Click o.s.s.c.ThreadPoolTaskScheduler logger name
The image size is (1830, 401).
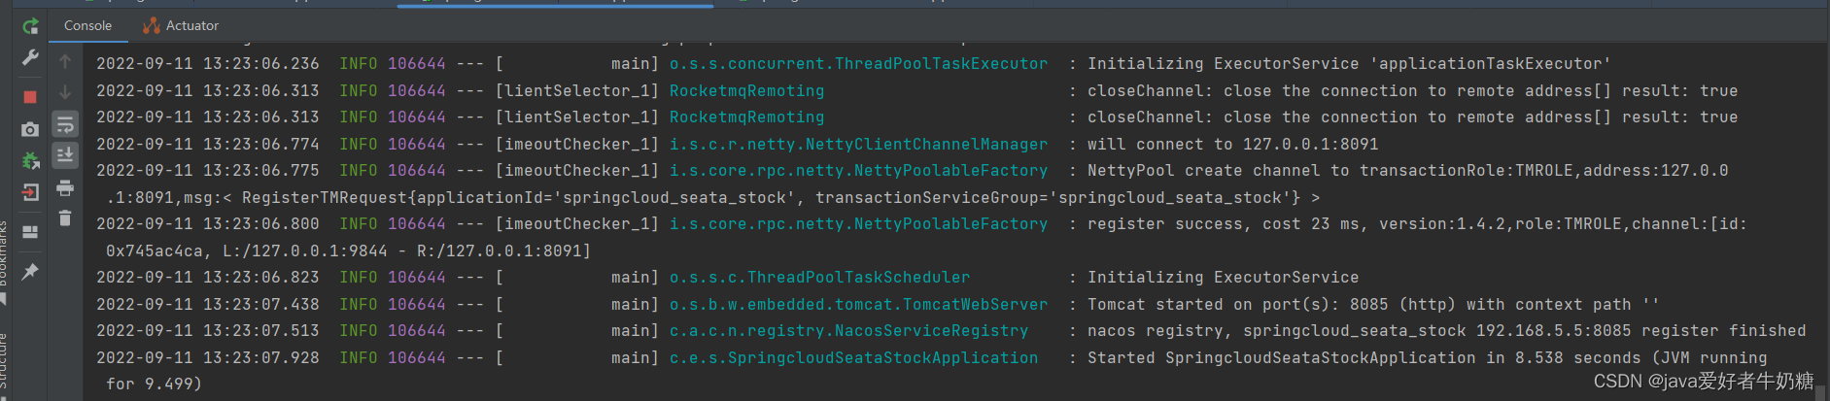click(x=819, y=278)
